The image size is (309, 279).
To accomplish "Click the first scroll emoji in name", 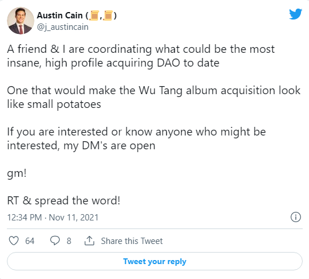I will [94, 15].
